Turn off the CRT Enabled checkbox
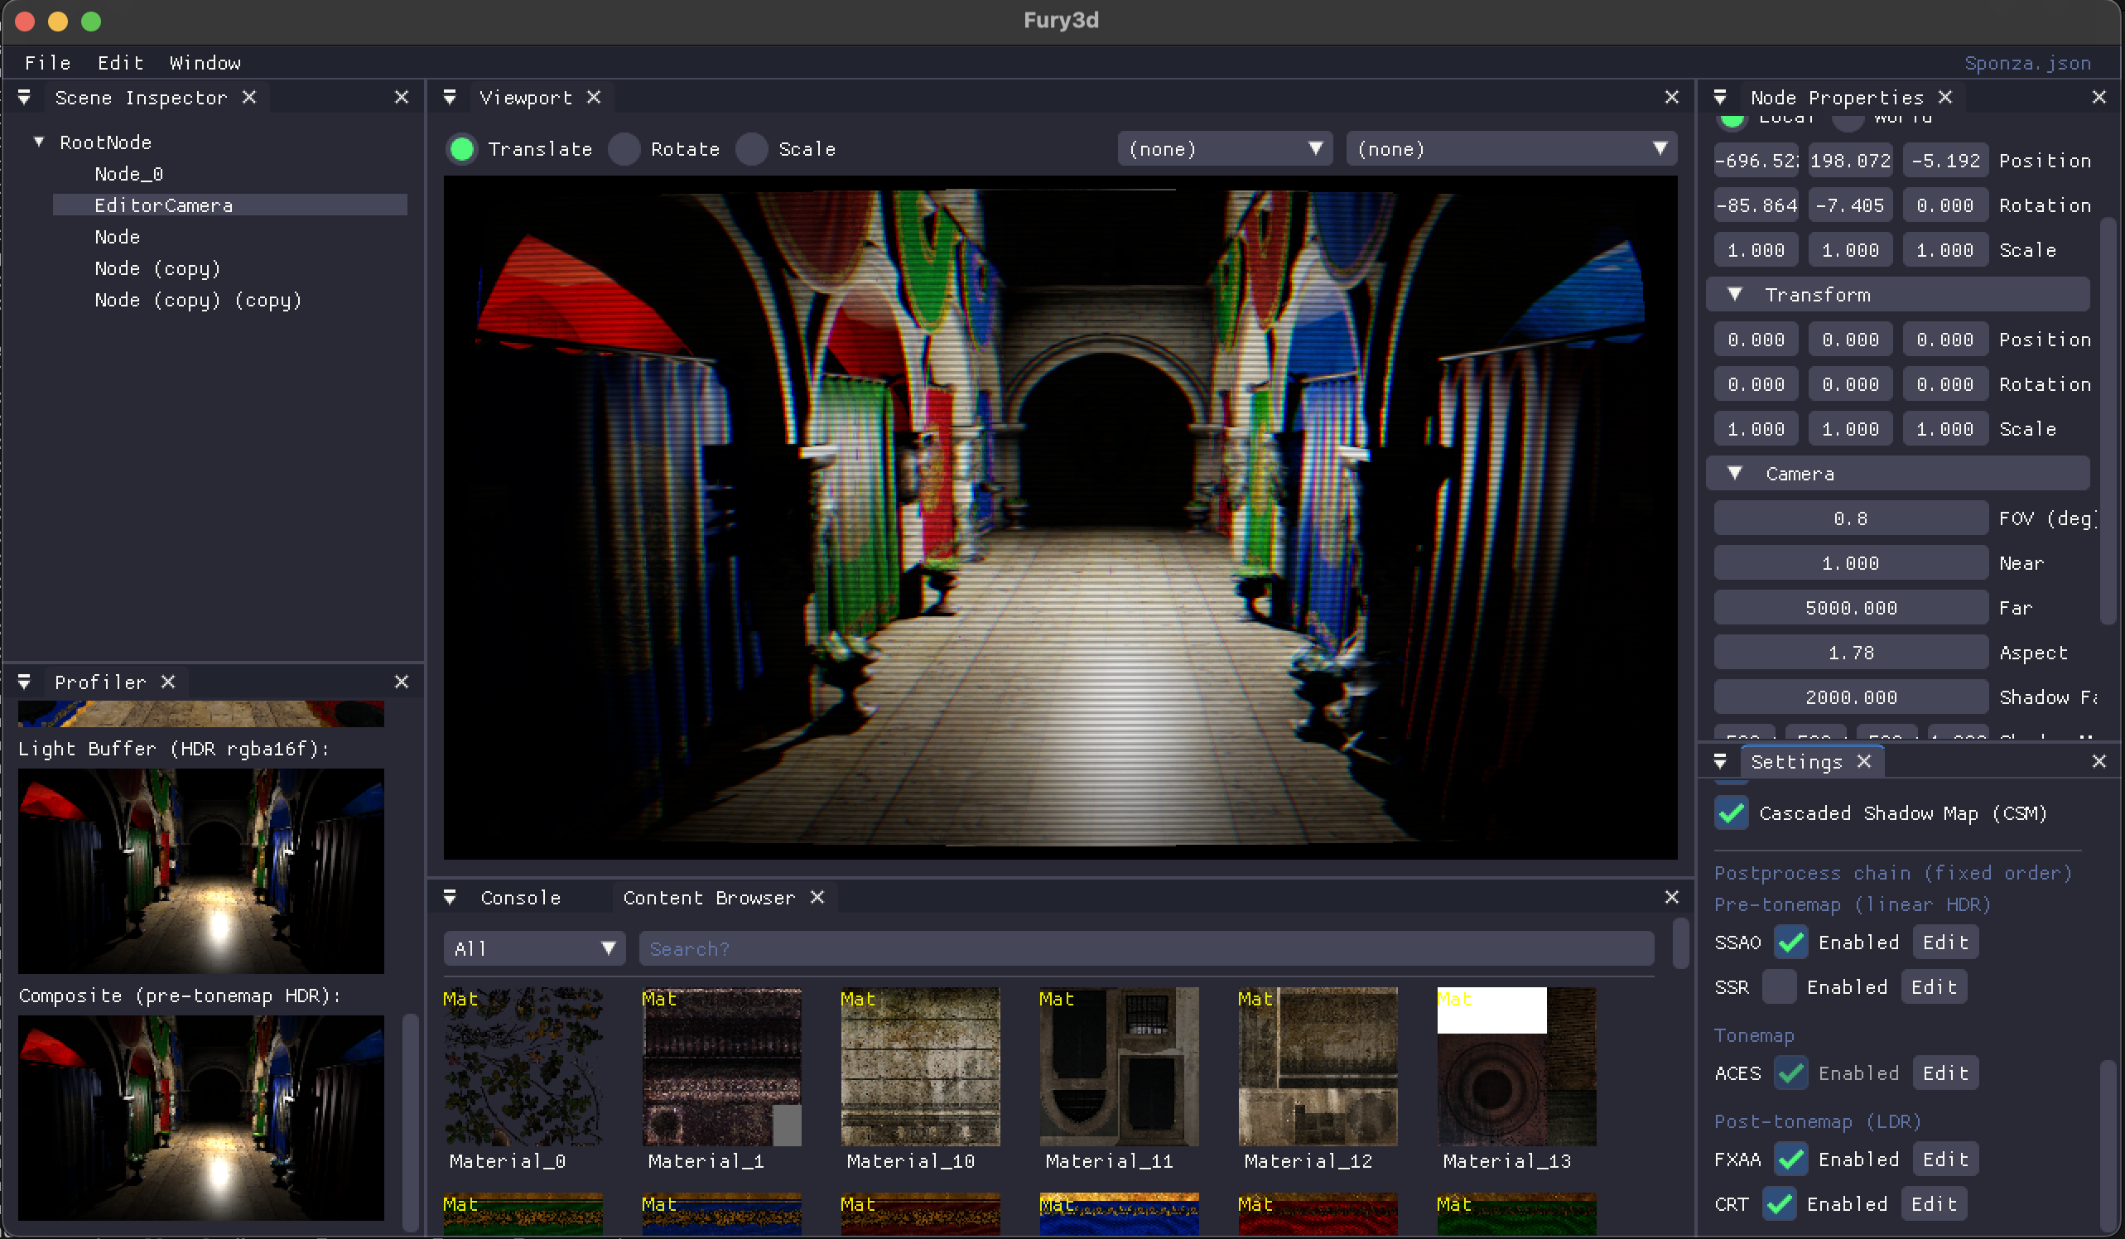Screen dimensions: 2125x1239 (x=1780, y=1205)
